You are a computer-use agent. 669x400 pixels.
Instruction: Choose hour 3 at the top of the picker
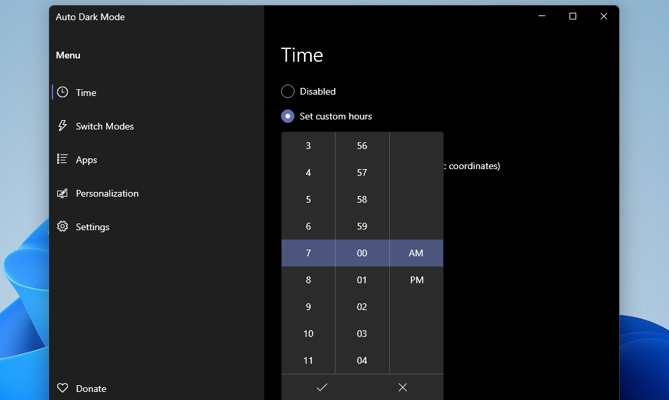point(308,146)
